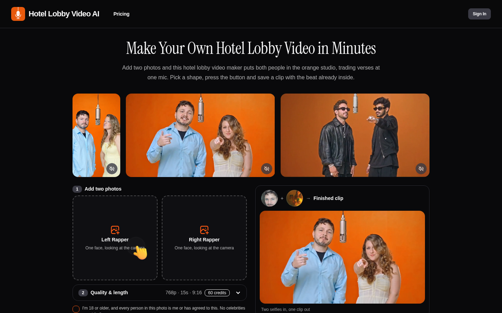Click the Right Rapper add-image icon

point(204,230)
